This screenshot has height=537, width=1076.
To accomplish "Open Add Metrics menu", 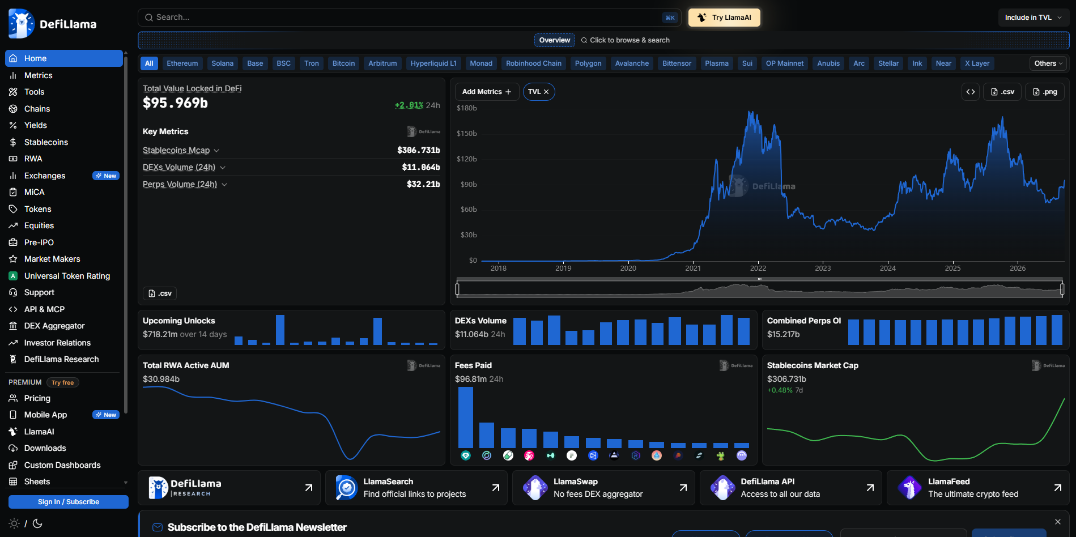I will (487, 92).
